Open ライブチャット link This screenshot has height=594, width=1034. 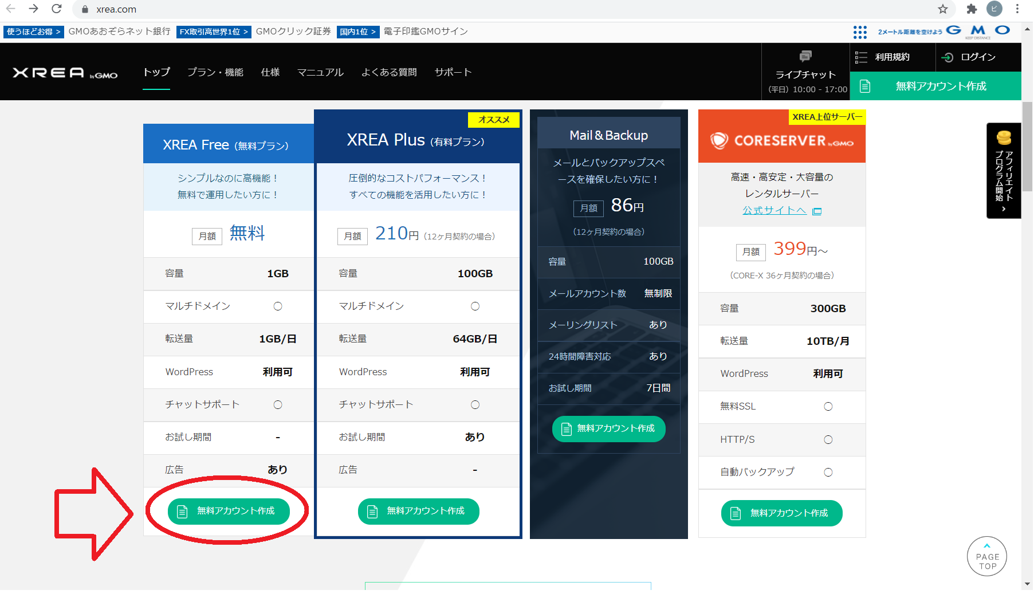pos(805,74)
